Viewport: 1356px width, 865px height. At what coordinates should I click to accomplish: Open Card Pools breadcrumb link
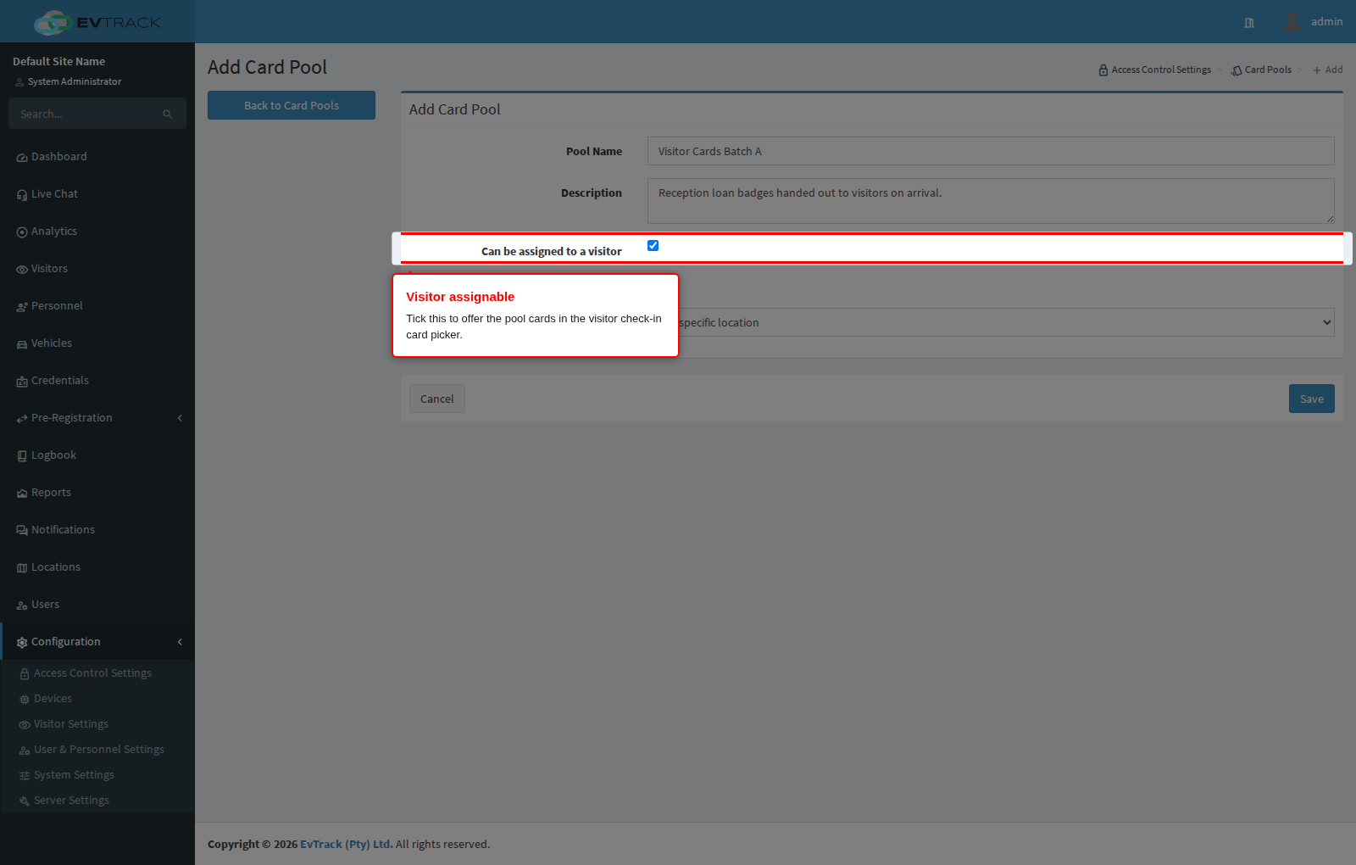point(1261,70)
